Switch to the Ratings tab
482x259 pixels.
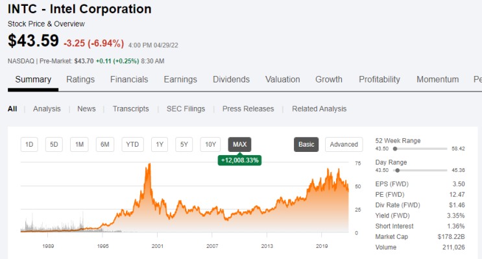click(80, 79)
